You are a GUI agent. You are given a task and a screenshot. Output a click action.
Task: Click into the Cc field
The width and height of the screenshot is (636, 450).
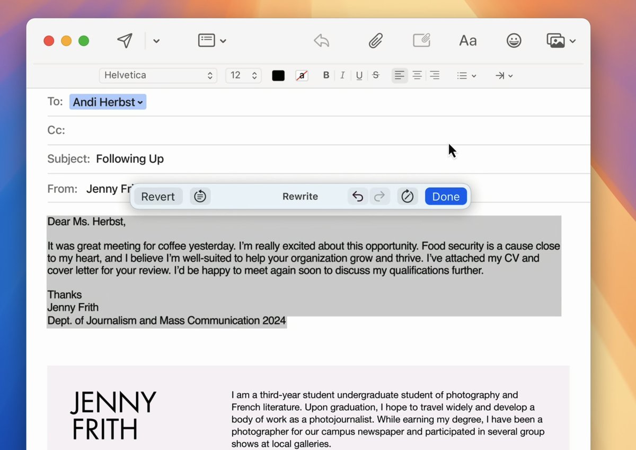point(318,130)
